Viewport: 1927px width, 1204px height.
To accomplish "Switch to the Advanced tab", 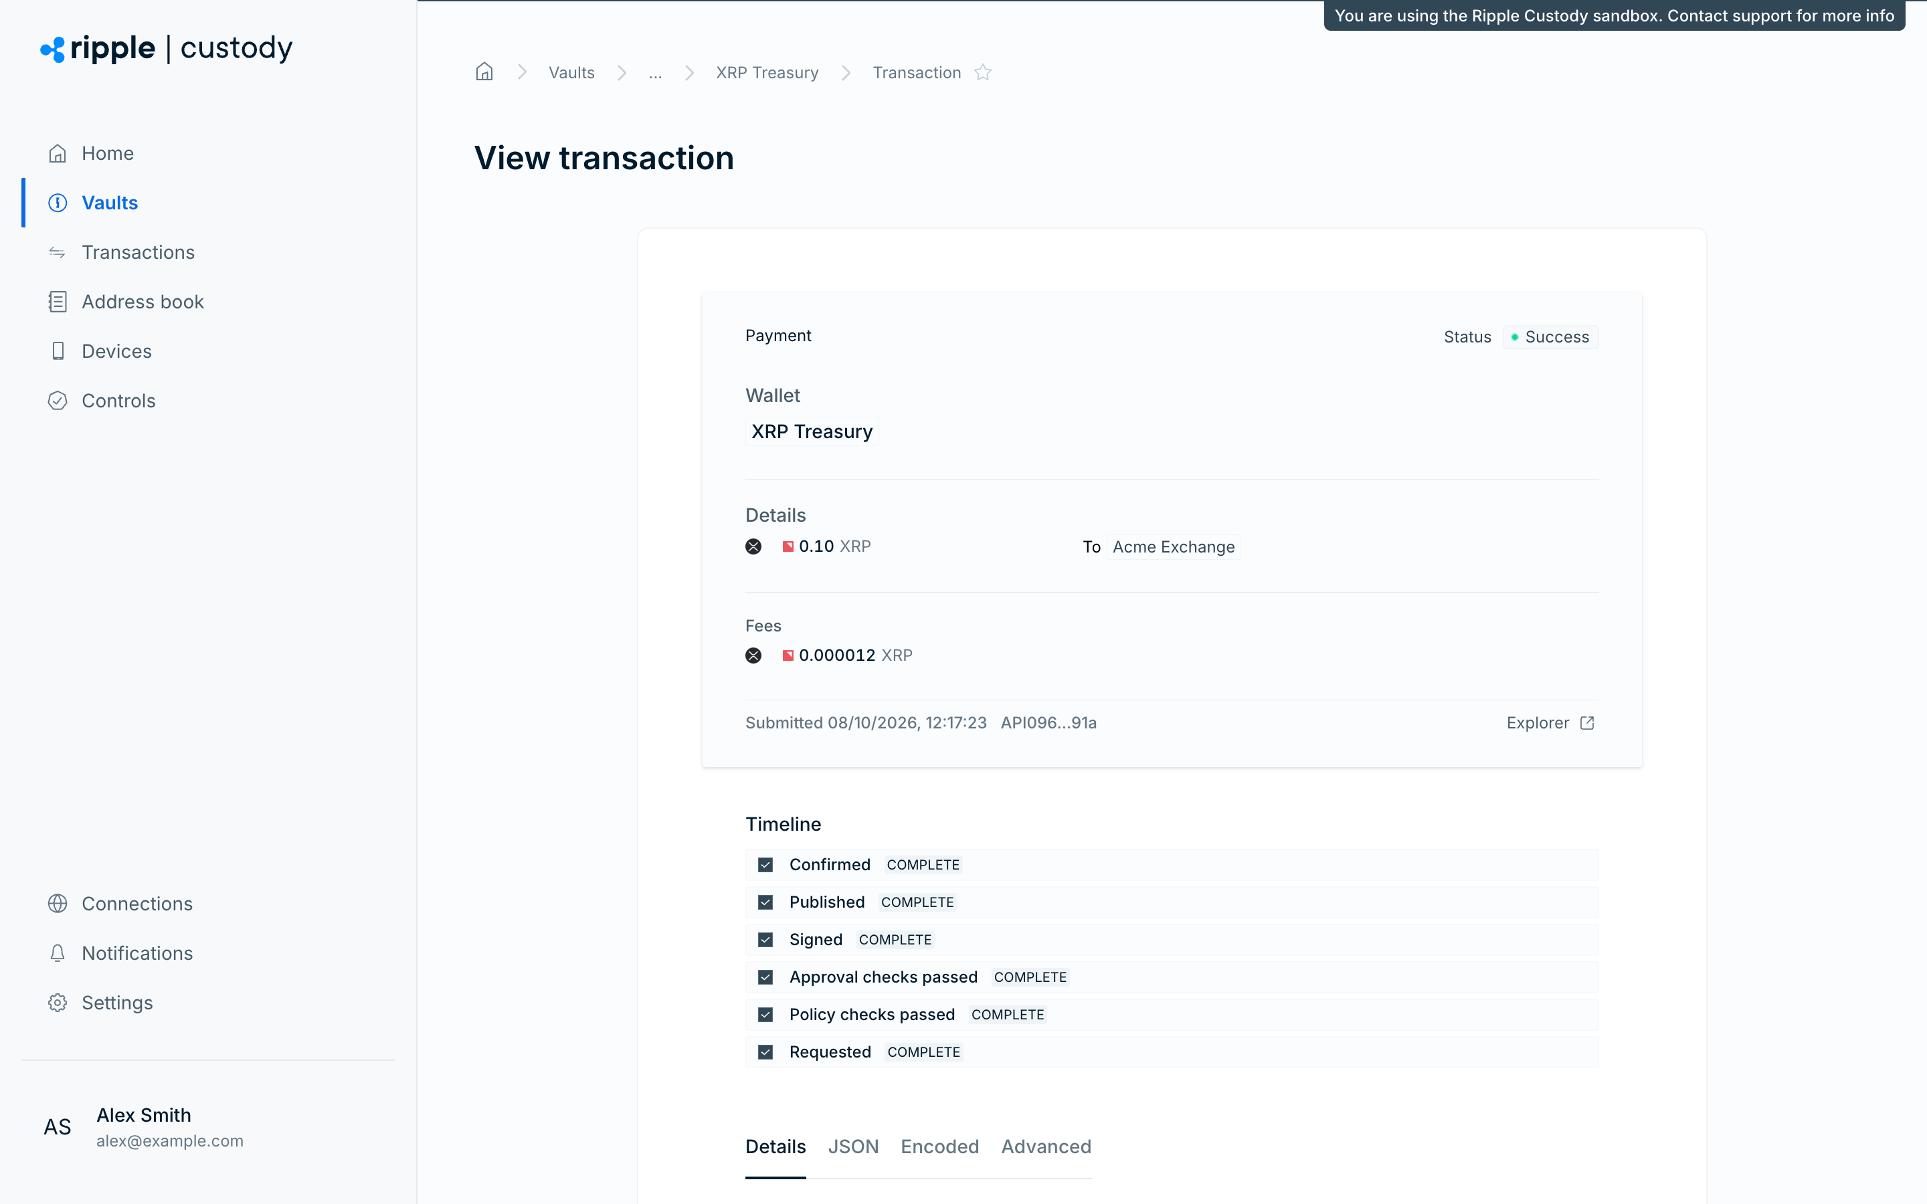I will pyautogui.click(x=1046, y=1146).
